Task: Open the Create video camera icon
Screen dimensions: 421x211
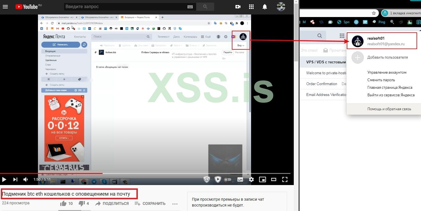Action: click(x=238, y=7)
